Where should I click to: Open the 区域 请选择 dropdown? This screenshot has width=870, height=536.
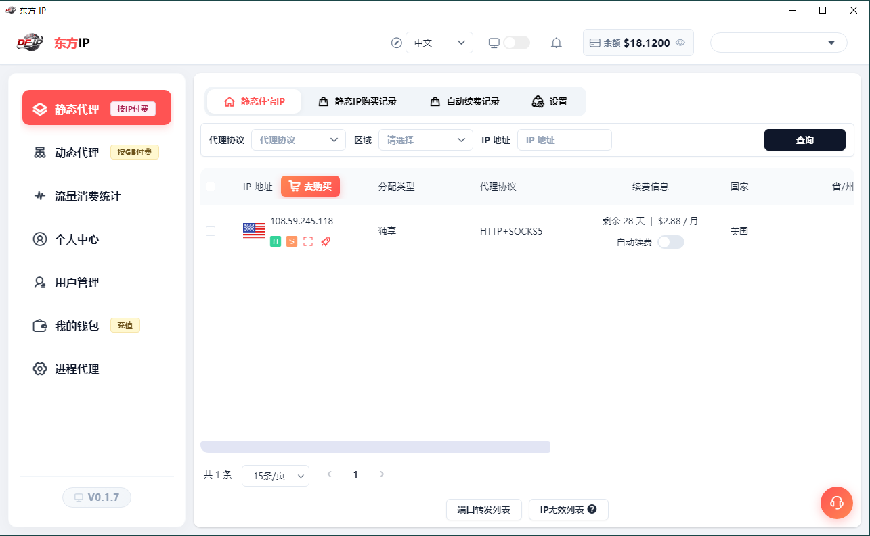click(x=426, y=140)
